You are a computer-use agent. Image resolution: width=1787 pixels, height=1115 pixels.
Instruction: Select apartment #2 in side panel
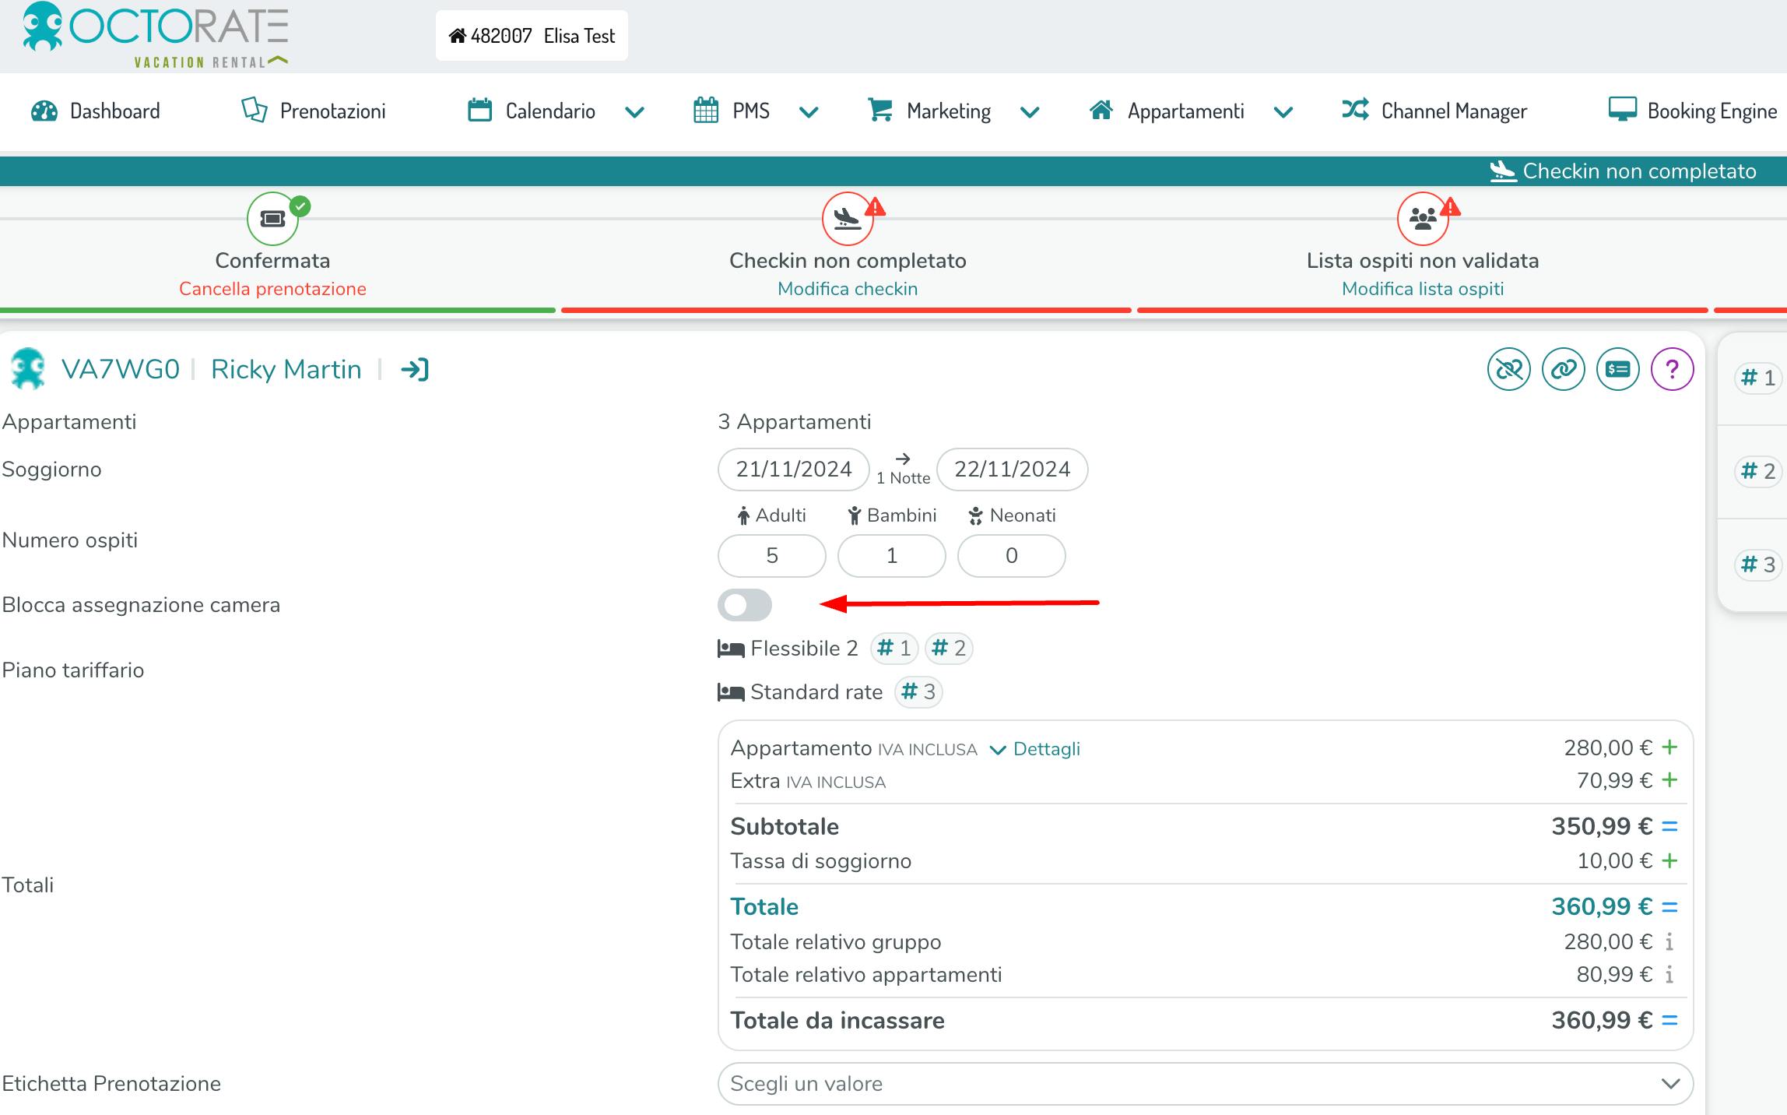[x=1758, y=471]
